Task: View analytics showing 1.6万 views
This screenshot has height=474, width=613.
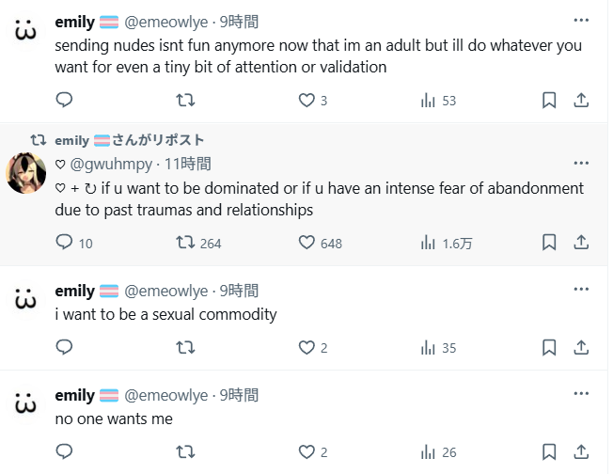Action: (447, 243)
